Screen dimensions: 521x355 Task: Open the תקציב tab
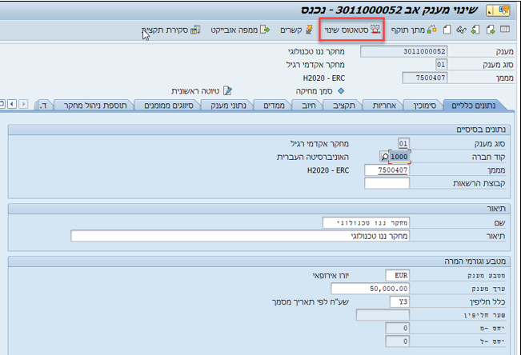344,106
